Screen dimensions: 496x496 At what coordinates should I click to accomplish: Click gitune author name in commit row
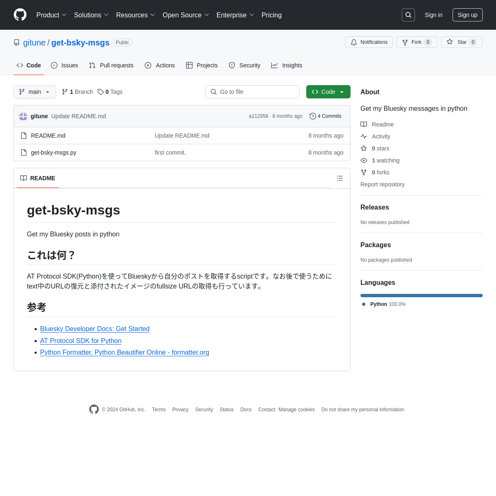(x=39, y=116)
